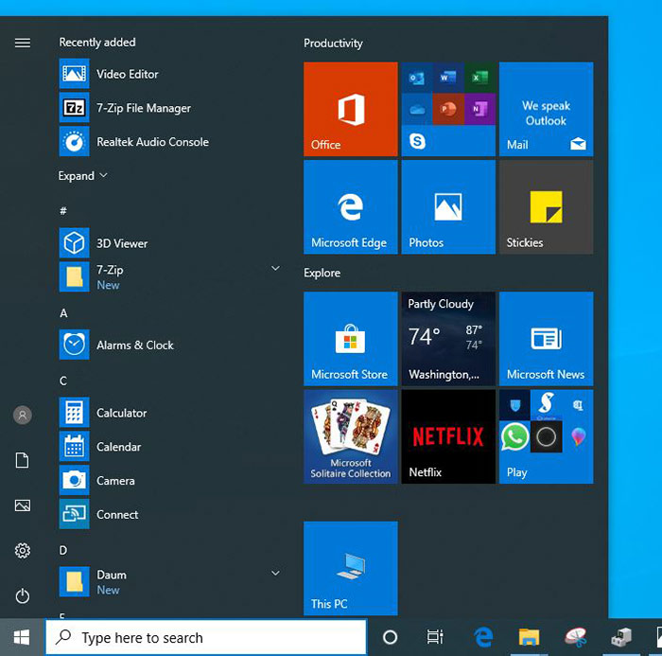Open the user account icon
Viewport: 662px width, 656px height.
pos(23,415)
